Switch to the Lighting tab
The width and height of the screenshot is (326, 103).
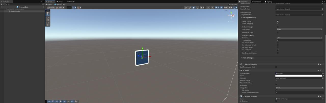(269, 2)
